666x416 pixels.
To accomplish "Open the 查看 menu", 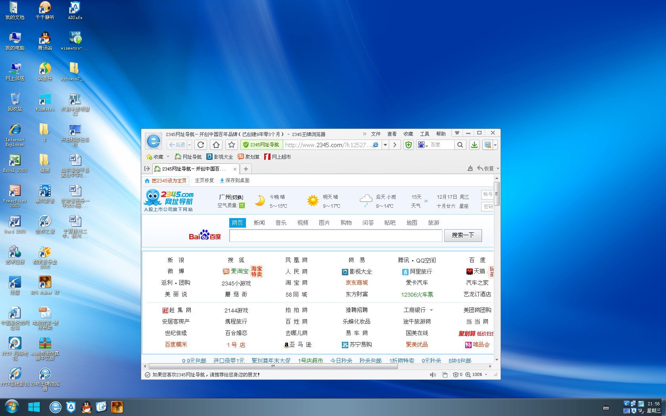I will 392,134.
